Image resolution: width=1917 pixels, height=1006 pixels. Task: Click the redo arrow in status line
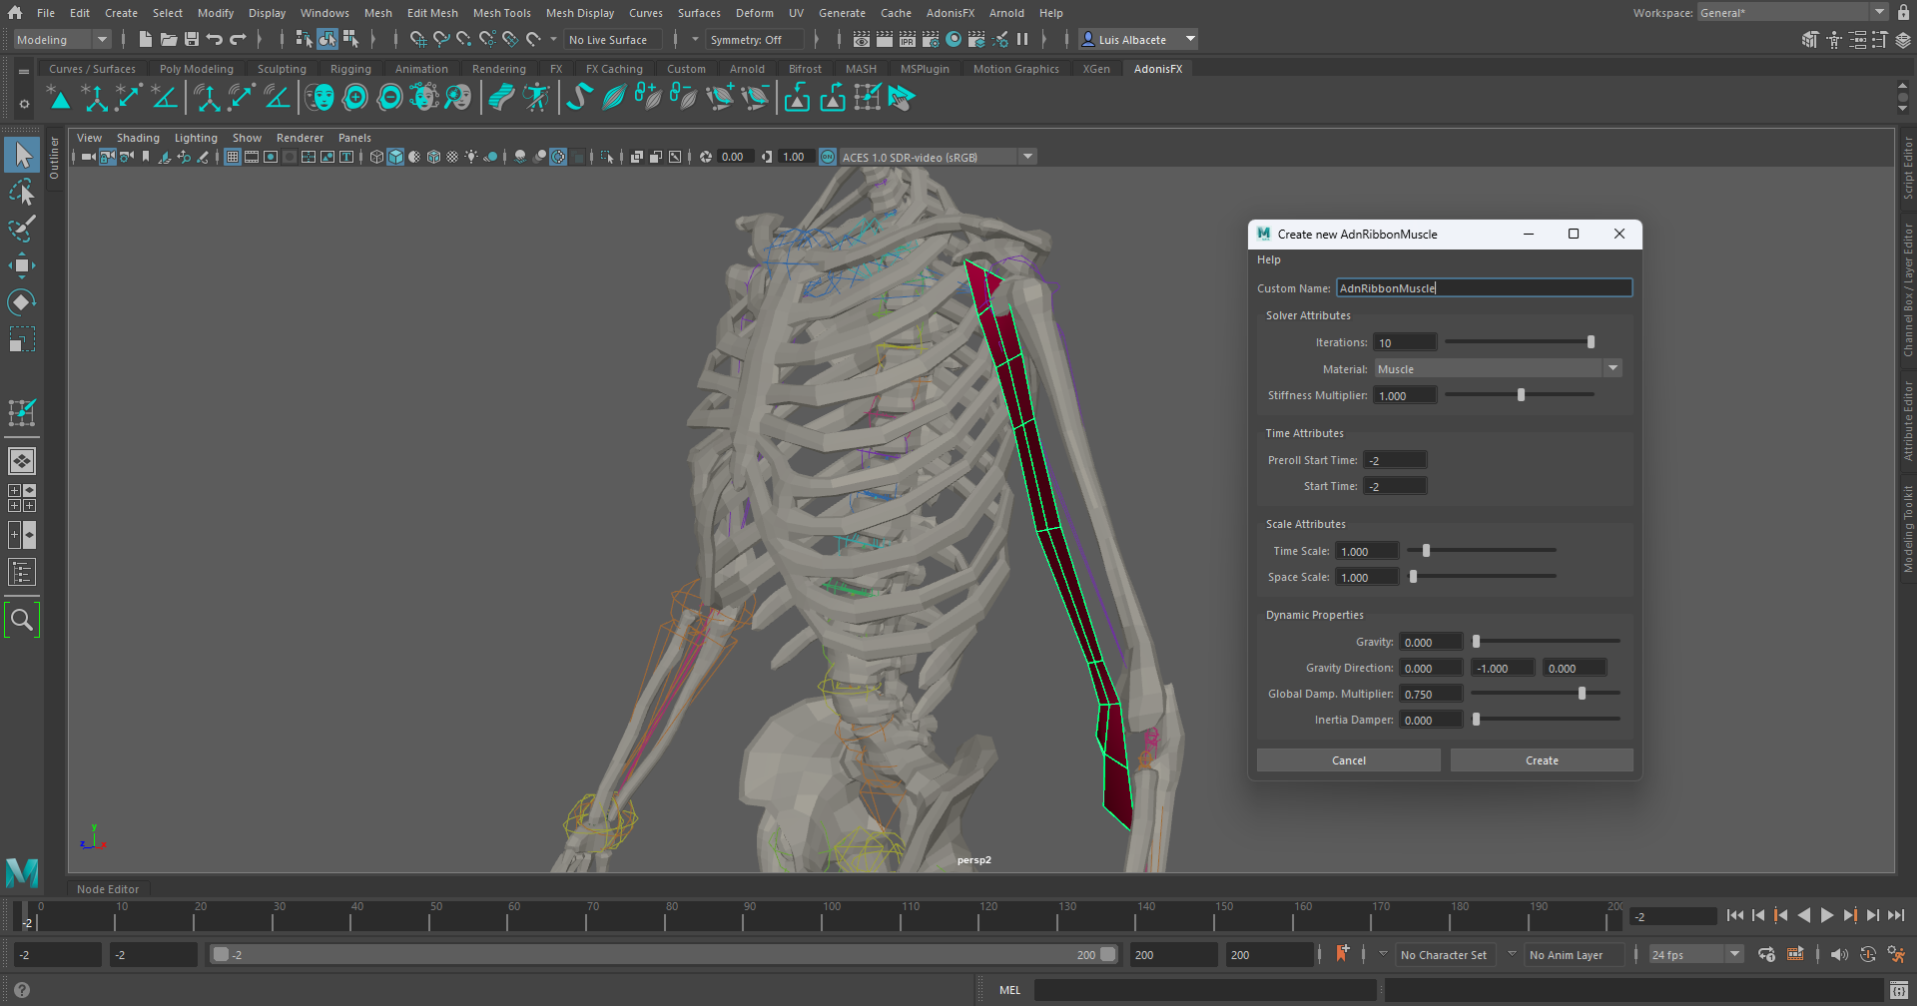(238, 39)
